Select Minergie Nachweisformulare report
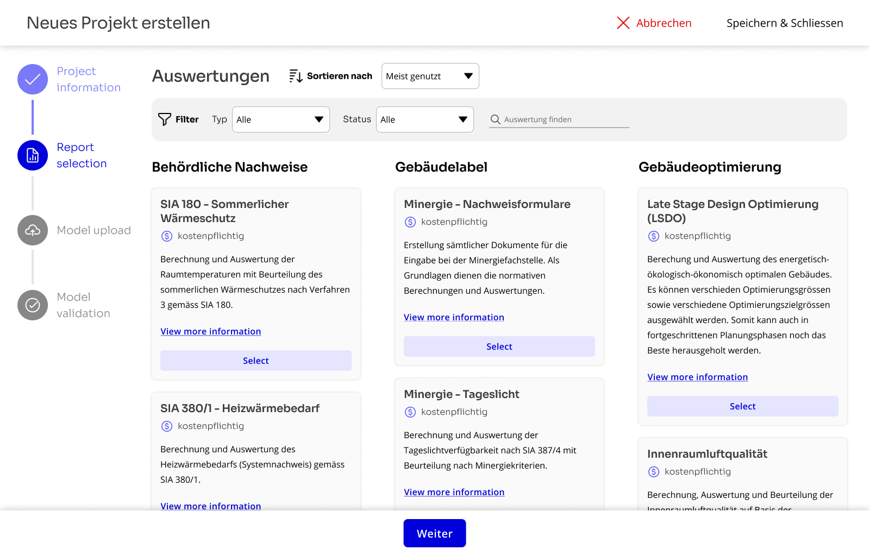Screen dimensions: 870x556 pos(499,346)
